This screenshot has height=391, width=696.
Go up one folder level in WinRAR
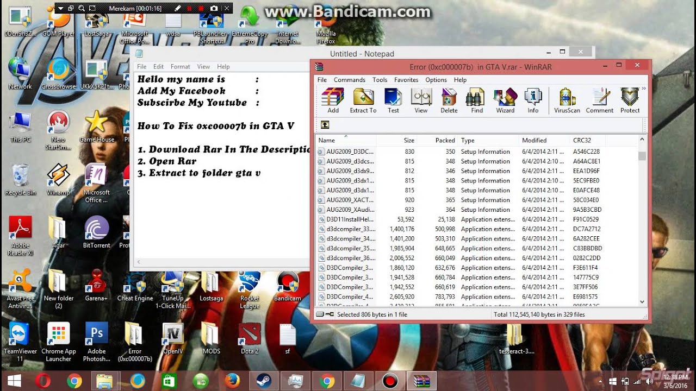[x=325, y=125]
